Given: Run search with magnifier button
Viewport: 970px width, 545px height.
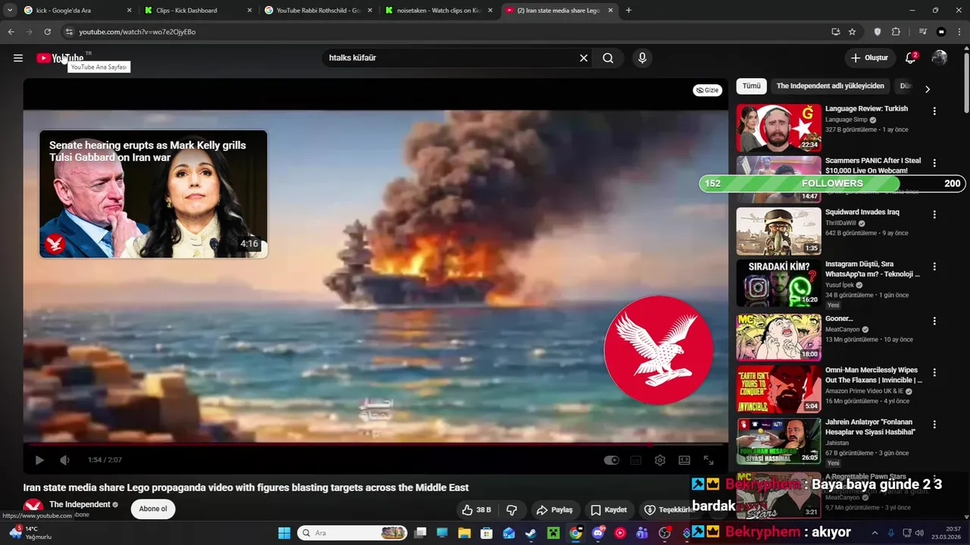Looking at the screenshot, I should point(608,58).
